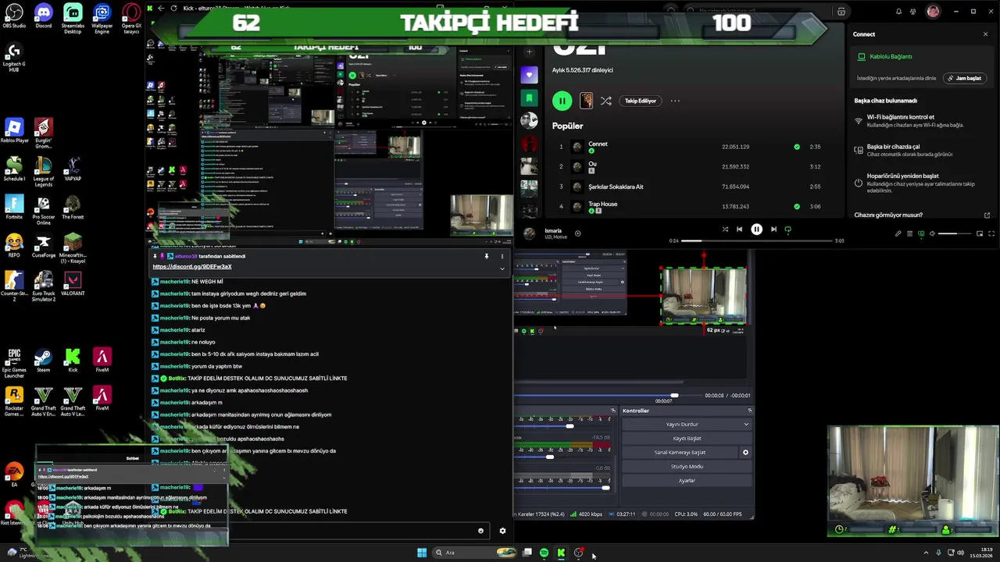The width and height of the screenshot is (1000, 562).
Task: Enter Spotify fullscreen view
Action: [x=991, y=233]
